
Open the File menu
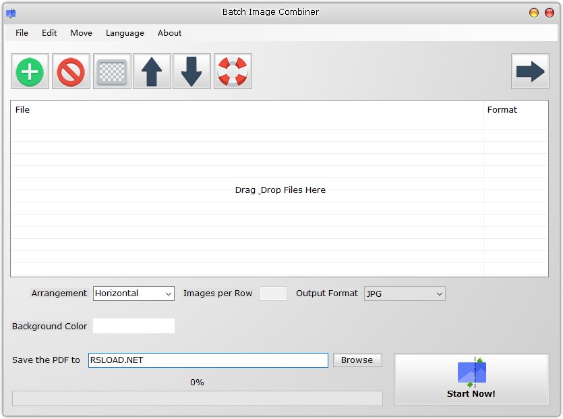click(x=21, y=32)
